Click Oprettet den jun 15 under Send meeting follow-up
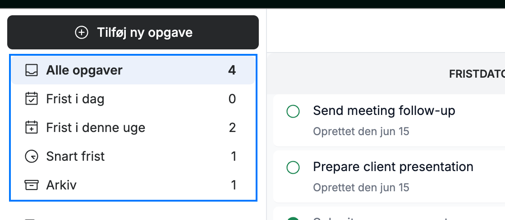 tap(361, 132)
